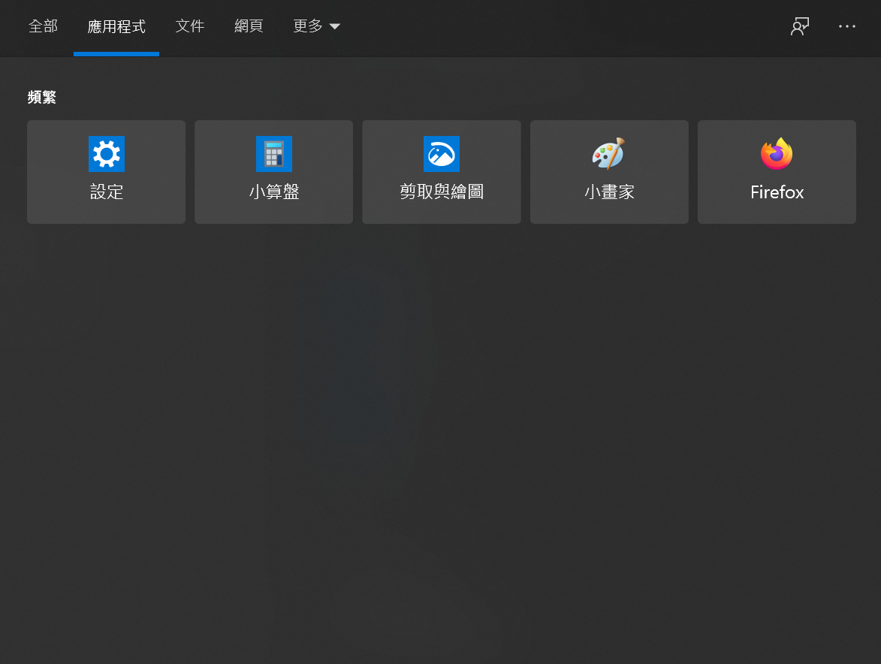Switch to the 文件 tab
881x664 pixels.
coord(190,26)
